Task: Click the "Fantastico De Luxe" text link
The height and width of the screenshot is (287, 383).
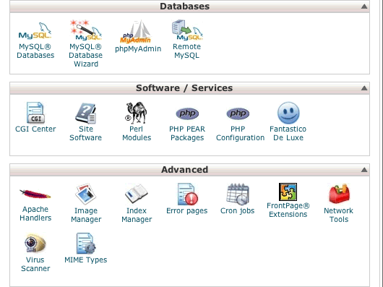Action: click(288, 133)
